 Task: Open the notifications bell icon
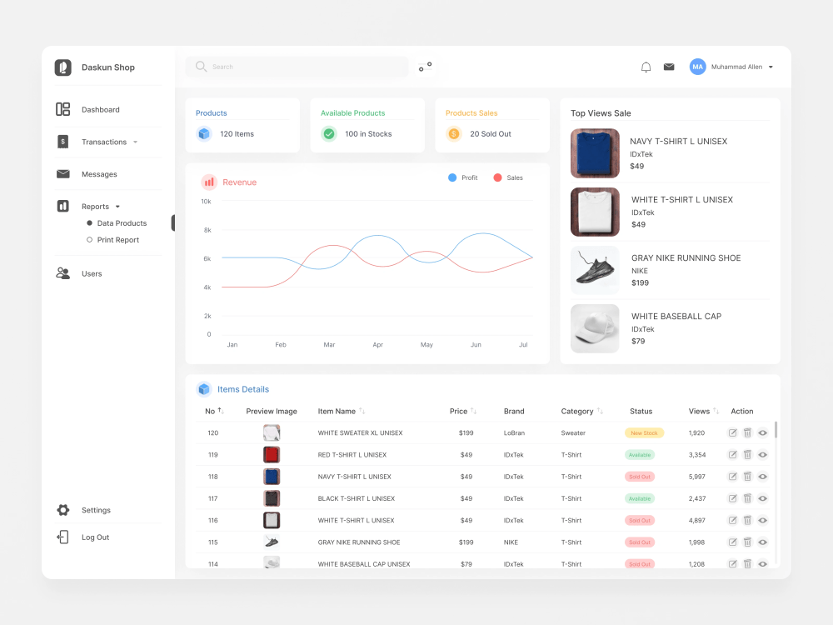pos(646,67)
